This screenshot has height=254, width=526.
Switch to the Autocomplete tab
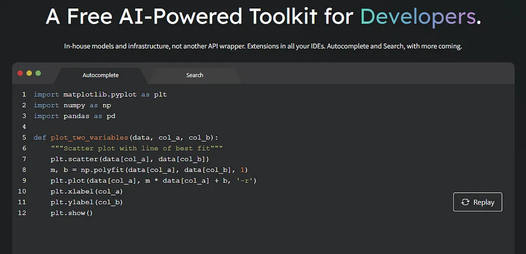pos(100,75)
